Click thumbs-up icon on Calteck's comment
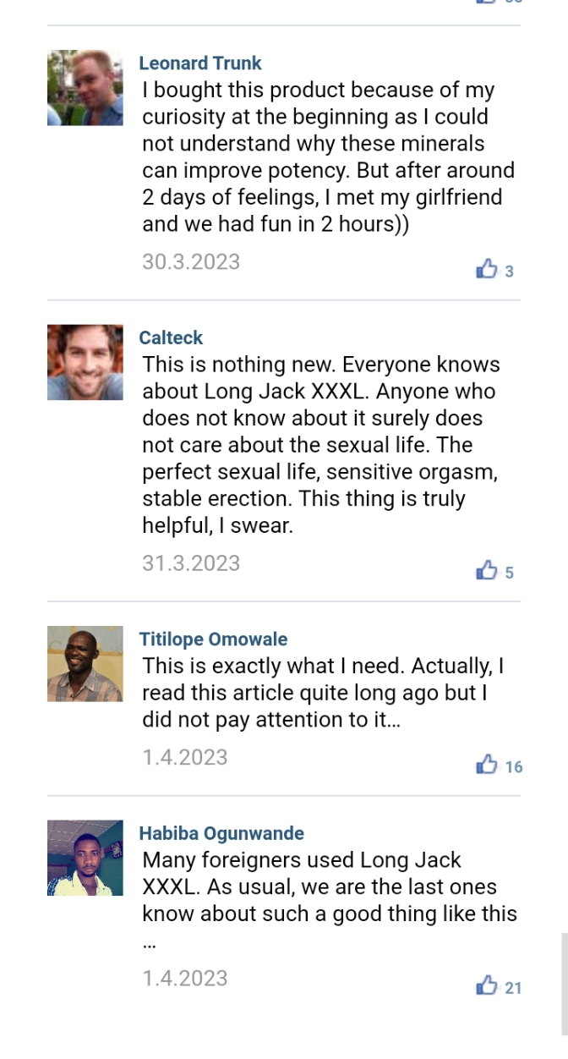 (x=487, y=571)
